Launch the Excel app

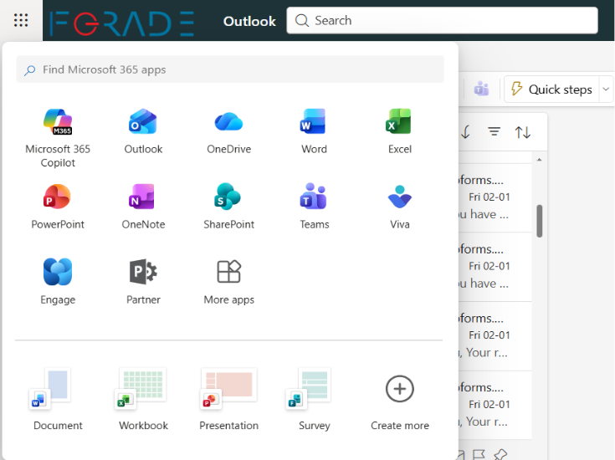coord(399,131)
